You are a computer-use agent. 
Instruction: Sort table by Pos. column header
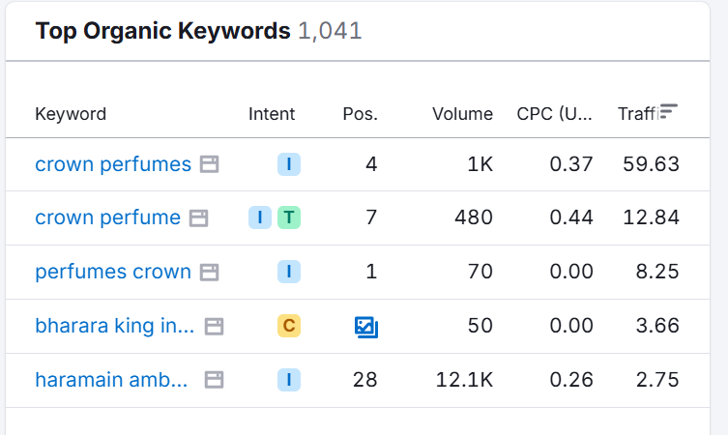(360, 114)
